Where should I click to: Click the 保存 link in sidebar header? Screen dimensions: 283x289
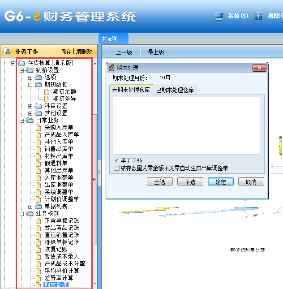(66, 52)
